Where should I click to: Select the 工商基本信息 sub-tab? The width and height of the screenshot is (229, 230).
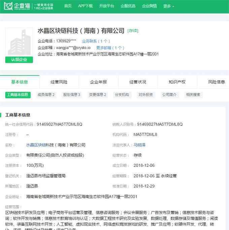[x=18, y=95]
